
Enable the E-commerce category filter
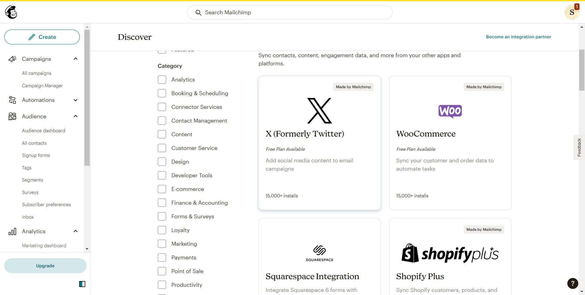(x=162, y=189)
